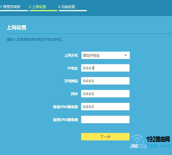The width and height of the screenshot is (172, 155).
Task: Go to step 1 管理员密码 tab
Action: tap(11, 7)
